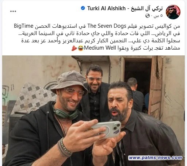Click the 'Medium Well' text in the post
This screenshot has height=166, width=187.
point(100,48)
